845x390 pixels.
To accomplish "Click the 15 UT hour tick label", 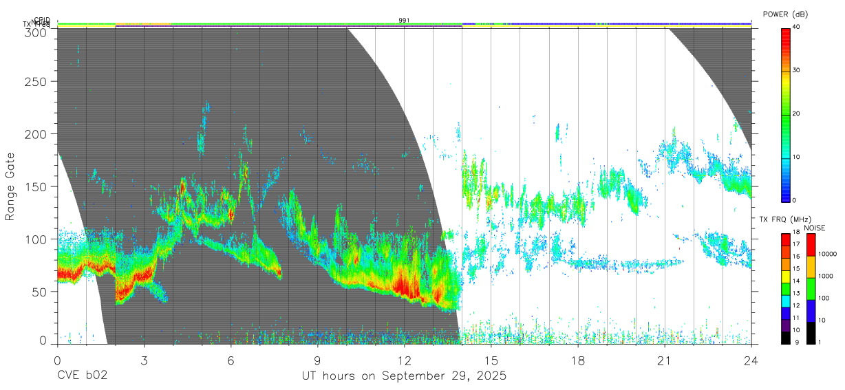I will pyautogui.click(x=491, y=359).
